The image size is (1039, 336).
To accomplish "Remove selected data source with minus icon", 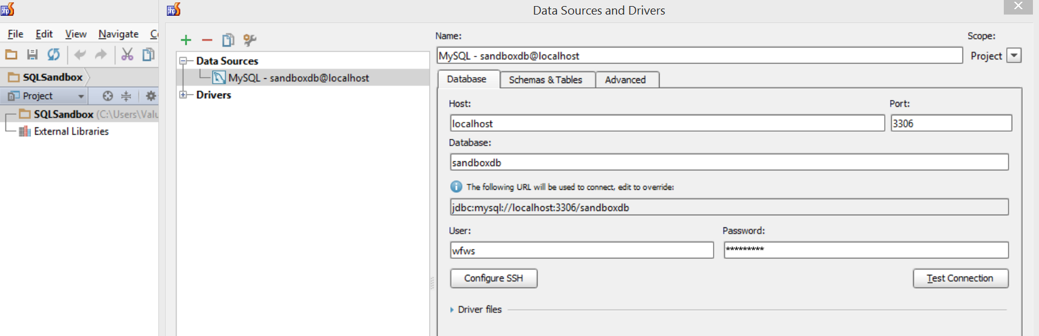I will click(207, 40).
